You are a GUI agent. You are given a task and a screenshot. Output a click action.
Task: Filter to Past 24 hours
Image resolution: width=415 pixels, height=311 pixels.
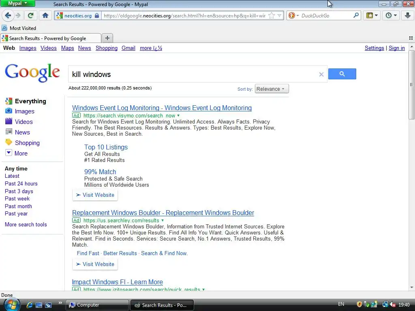[21, 183]
